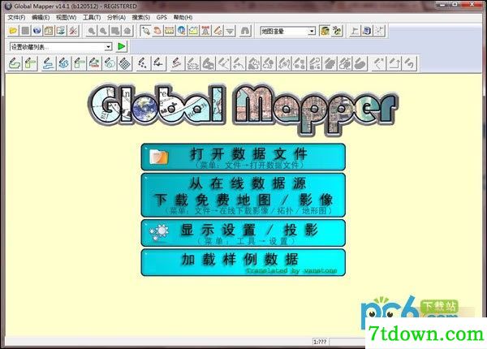Click the globe online data download icon
Screen dimensions: 487x349
click(37, 31)
